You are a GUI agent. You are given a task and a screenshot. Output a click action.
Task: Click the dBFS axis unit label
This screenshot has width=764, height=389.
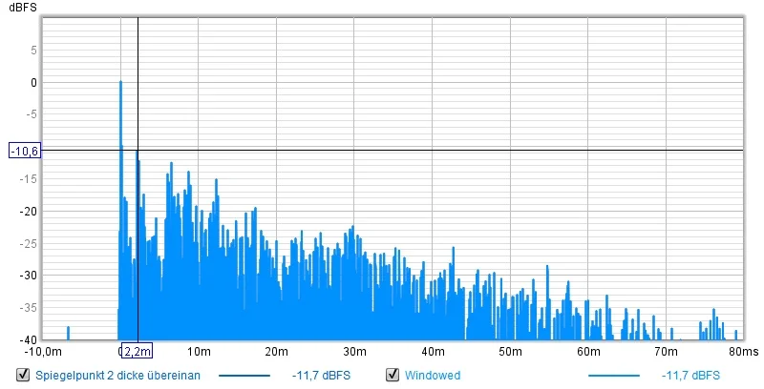22,8
